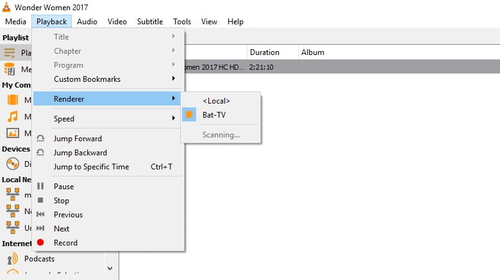Open the Tools menu
The width and height of the screenshot is (500, 280).
(182, 22)
